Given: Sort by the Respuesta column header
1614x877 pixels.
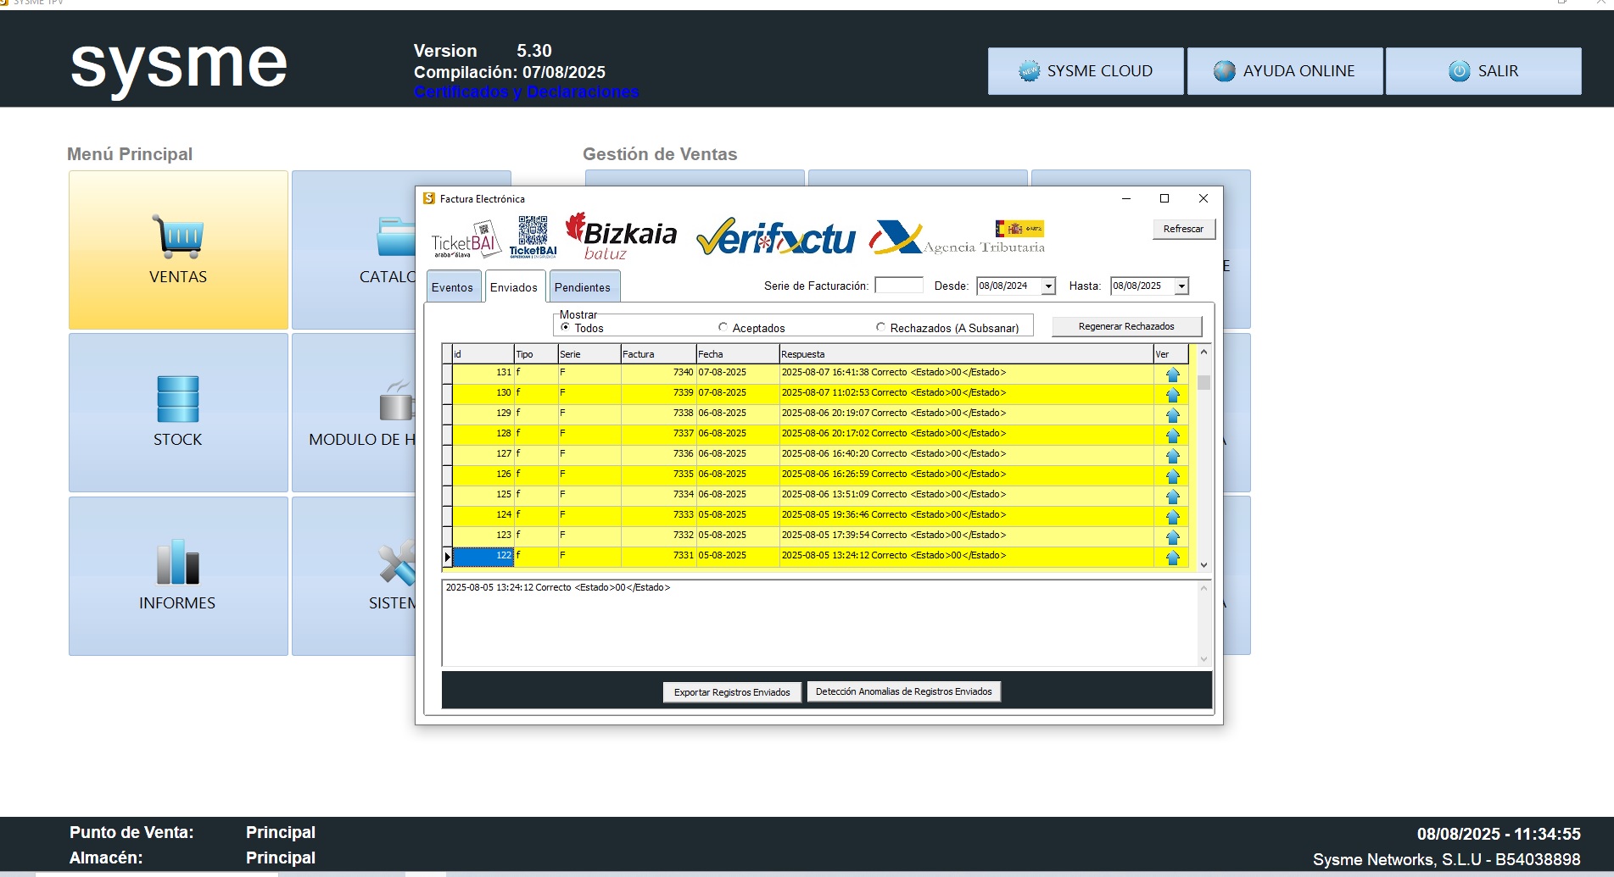Looking at the screenshot, I should 966,354.
